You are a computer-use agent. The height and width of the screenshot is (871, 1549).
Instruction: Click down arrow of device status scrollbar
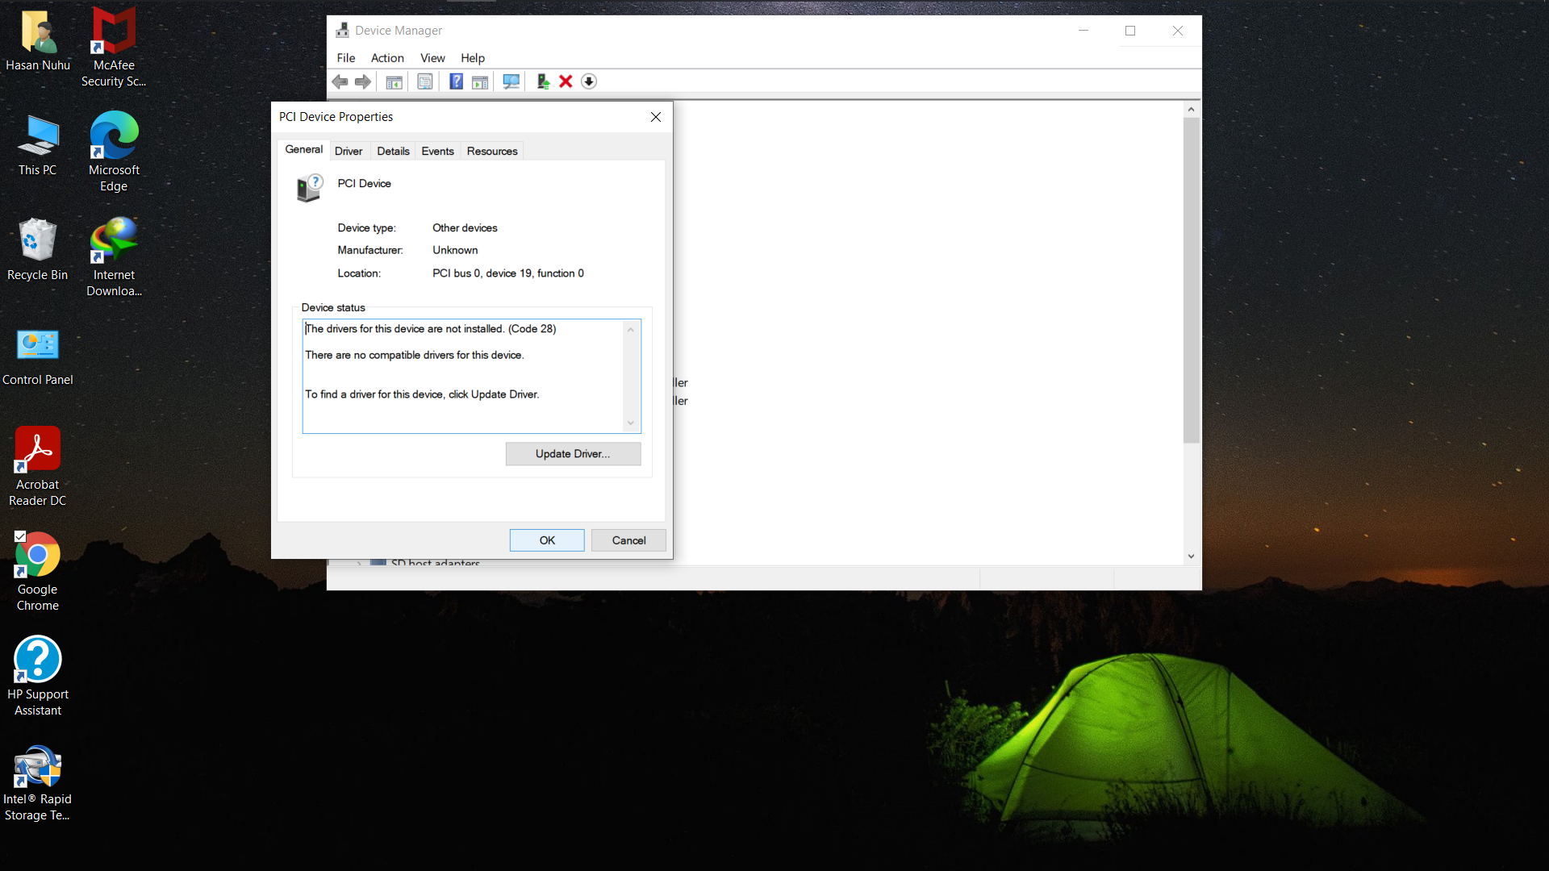click(631, 423)
